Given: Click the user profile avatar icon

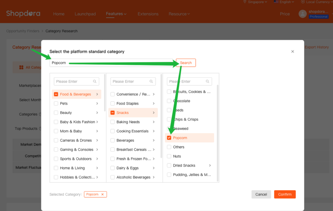Looking at the screenshot, I should (302, 14).
